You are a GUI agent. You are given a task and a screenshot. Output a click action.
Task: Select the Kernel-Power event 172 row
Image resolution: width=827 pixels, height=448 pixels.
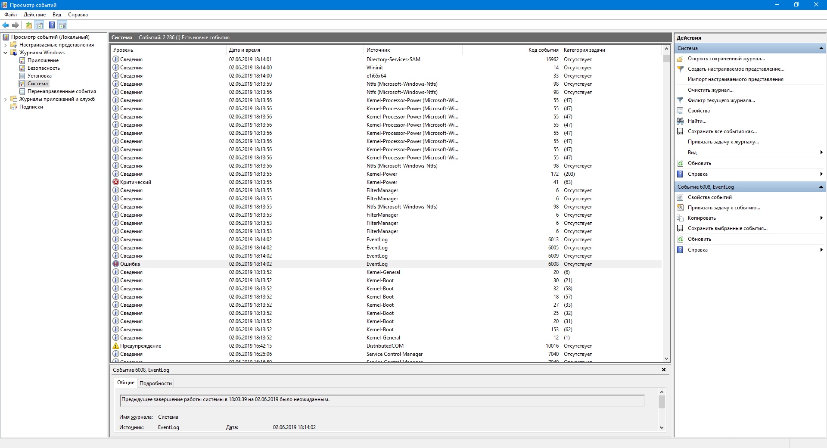pyautogui.click(x=386, y=174)
